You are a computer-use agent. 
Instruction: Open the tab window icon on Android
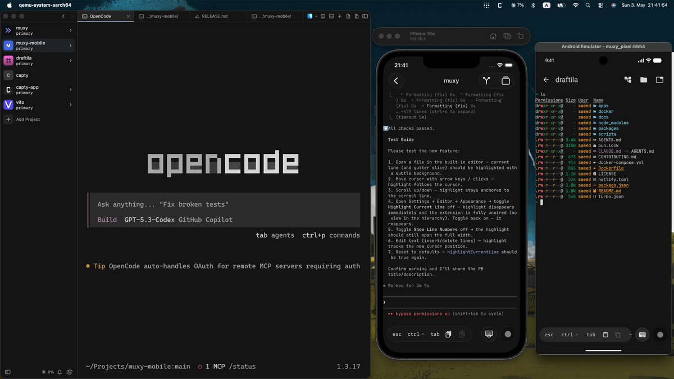659,80
